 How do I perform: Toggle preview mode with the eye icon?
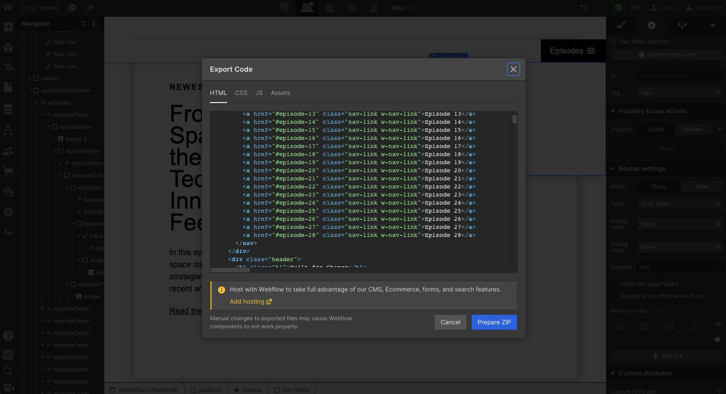click(x=90, y=8)
